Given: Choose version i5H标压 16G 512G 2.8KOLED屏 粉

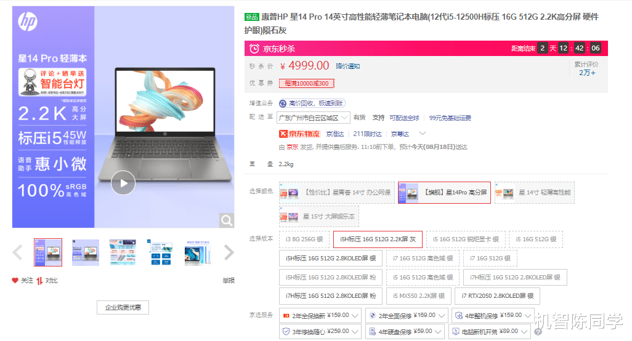Looking at the screenshot, I should tap(331, 277).
